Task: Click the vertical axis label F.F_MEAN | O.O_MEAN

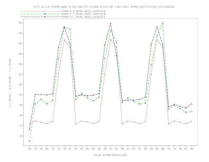Action: click(10, 83)
